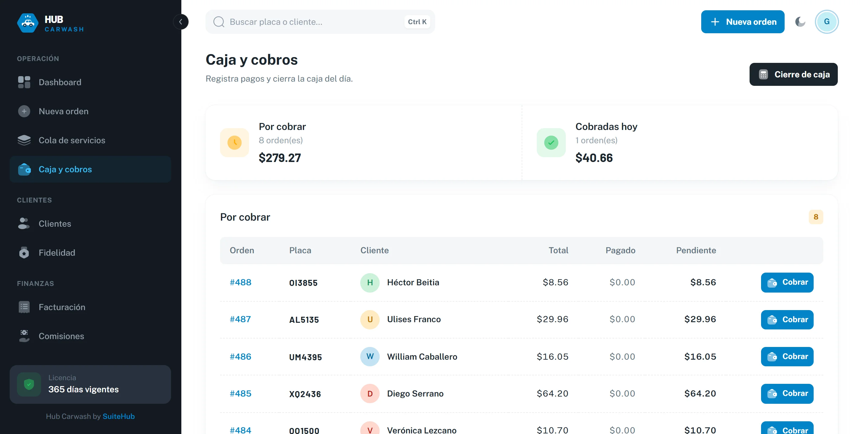Click the green Licencia shield icon

[x=29, y=384]
